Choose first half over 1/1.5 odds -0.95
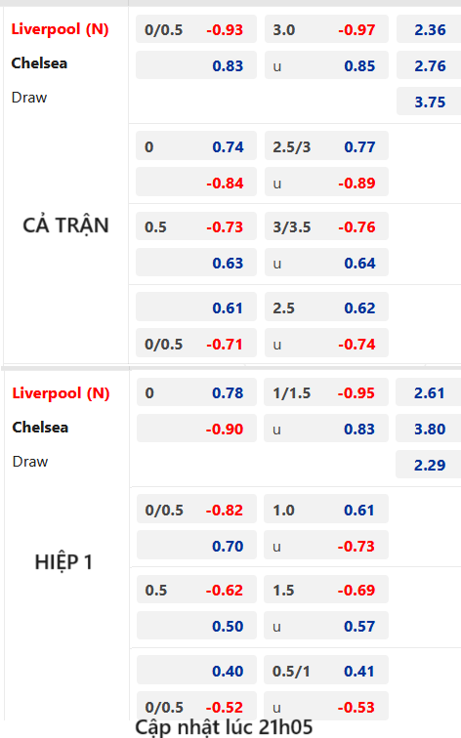 pos(326,392)
